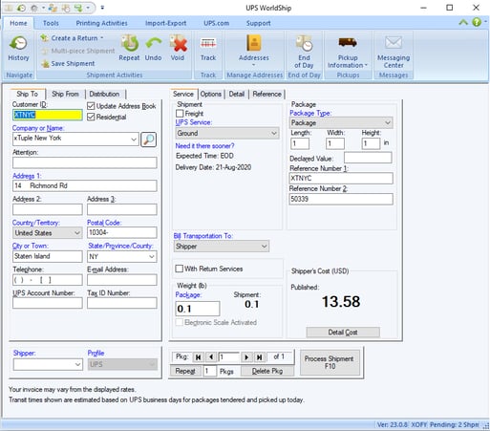Expand the Addresses ribbon menu arrow
This screenshot has height=431, width=490.
254,65
